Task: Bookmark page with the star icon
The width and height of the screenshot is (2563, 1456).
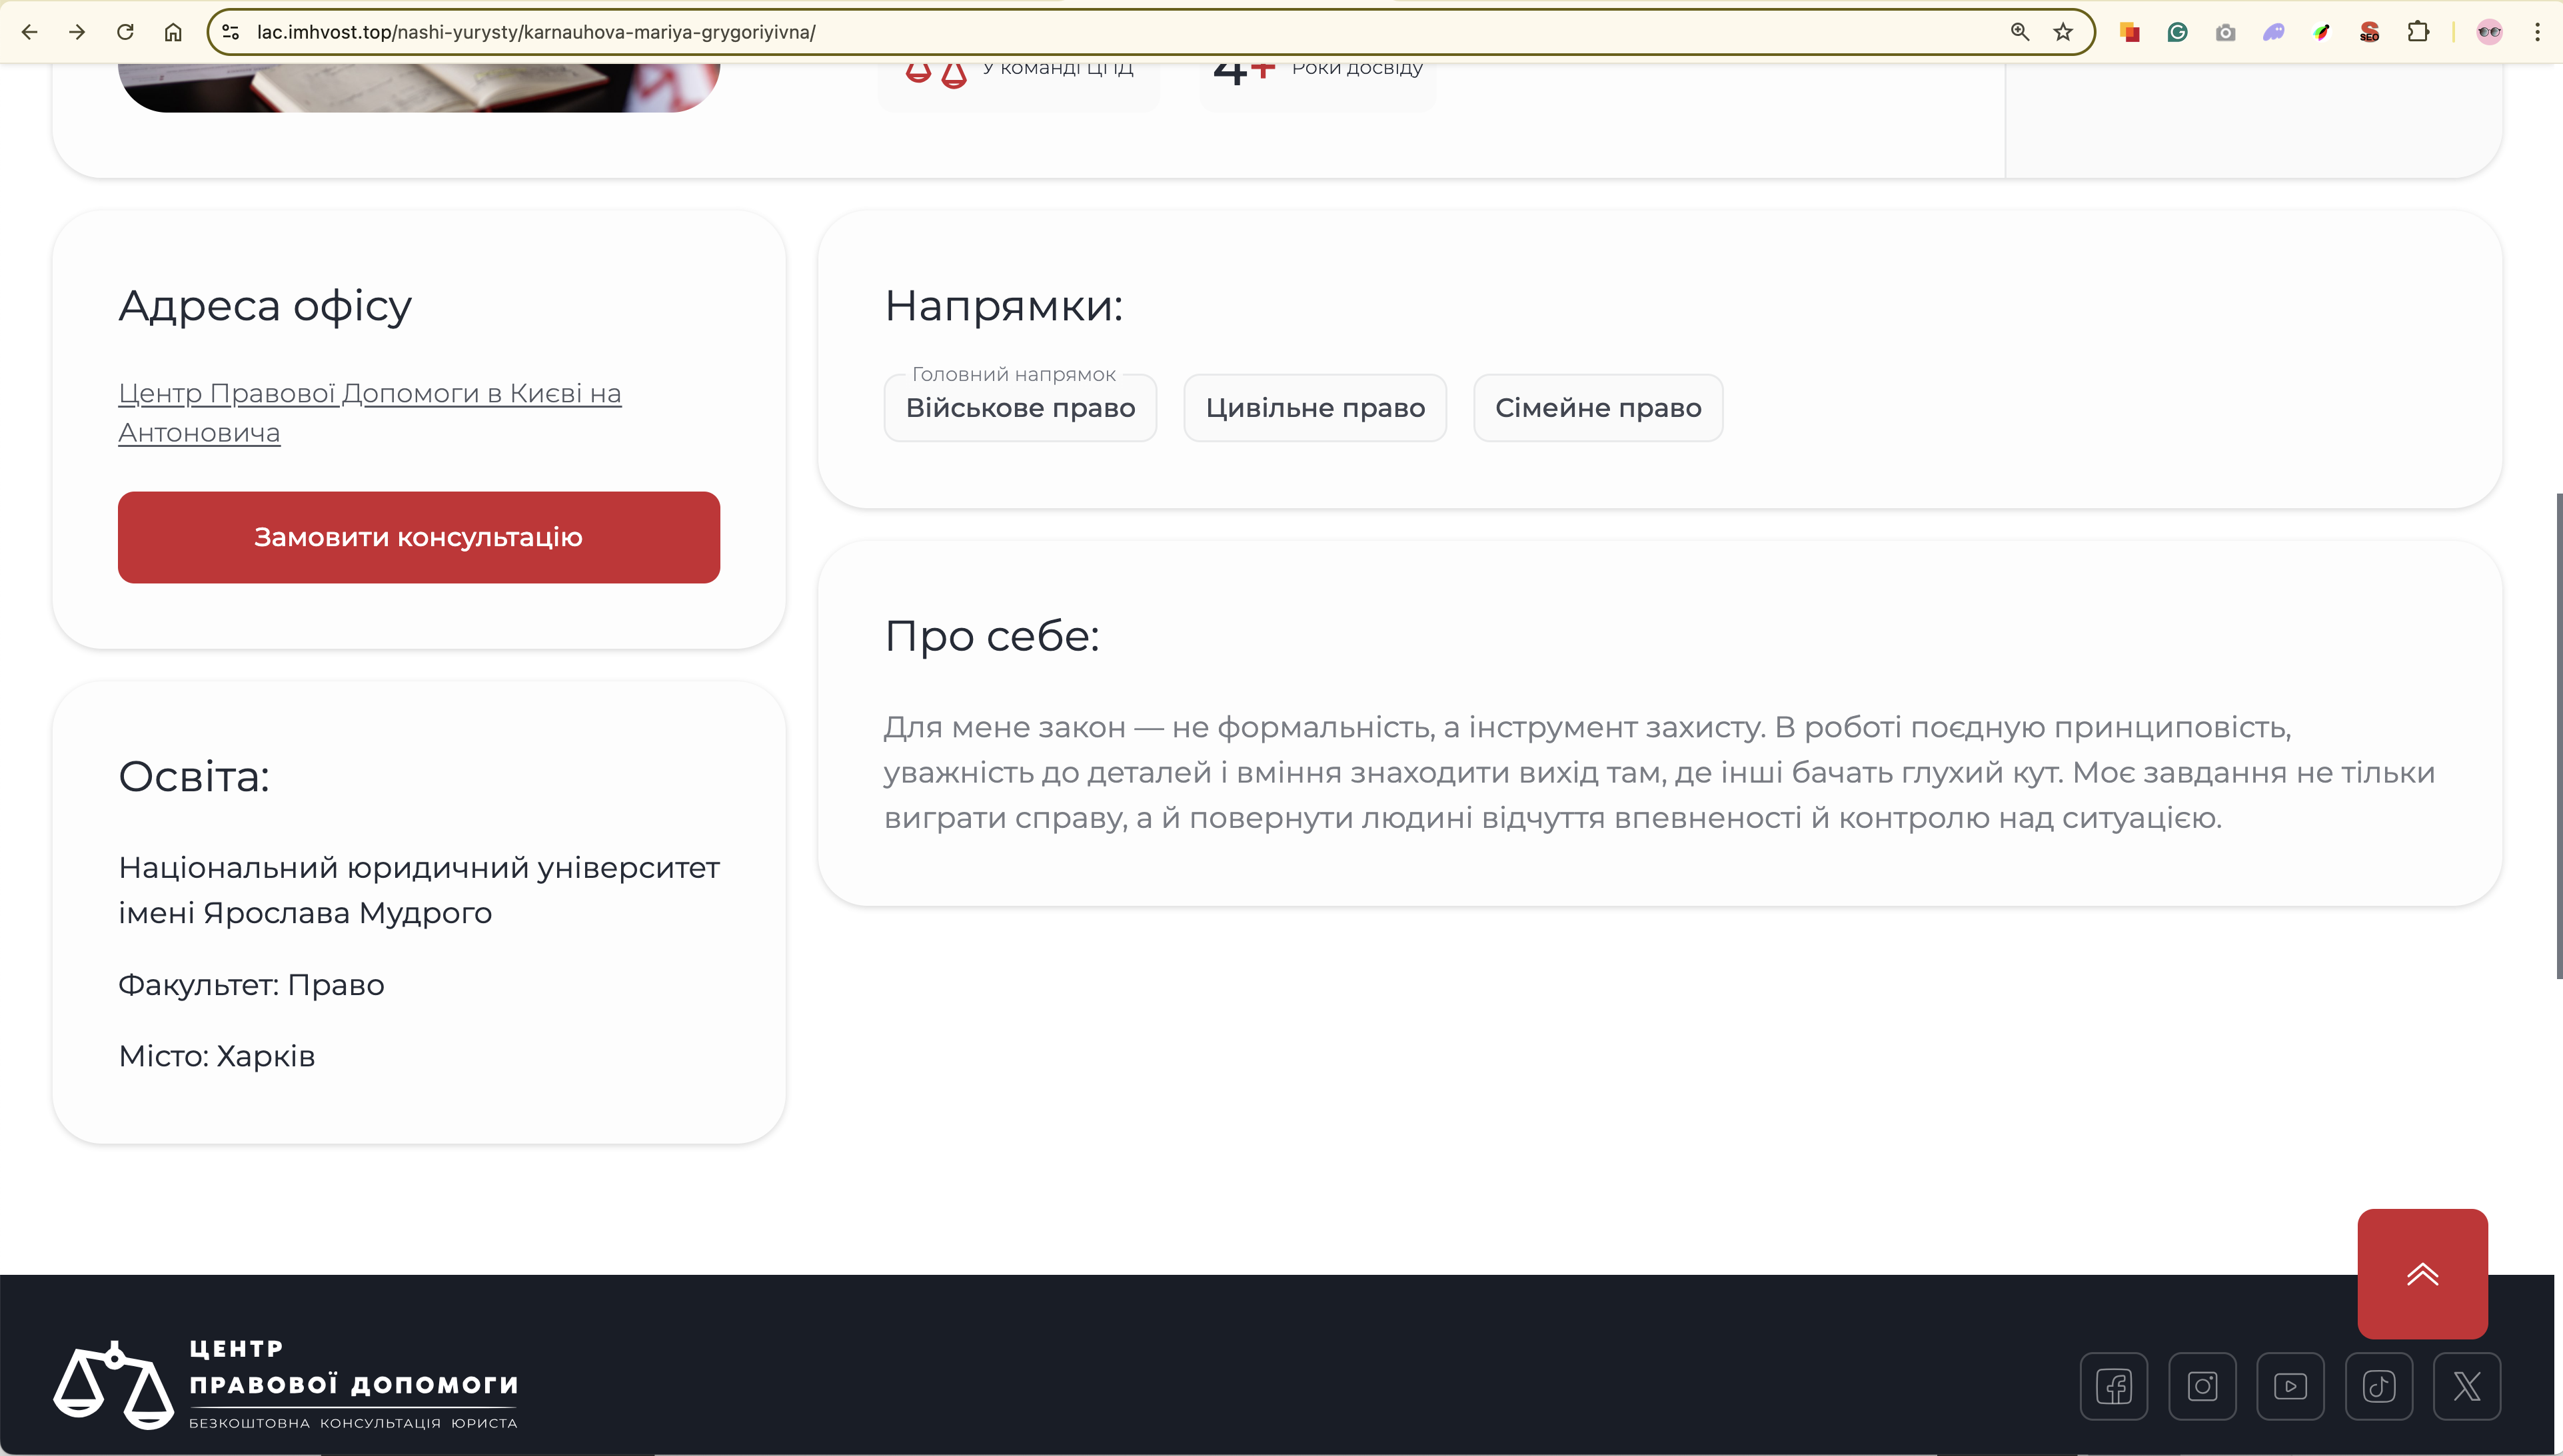Action: [x=2063, y=32]
